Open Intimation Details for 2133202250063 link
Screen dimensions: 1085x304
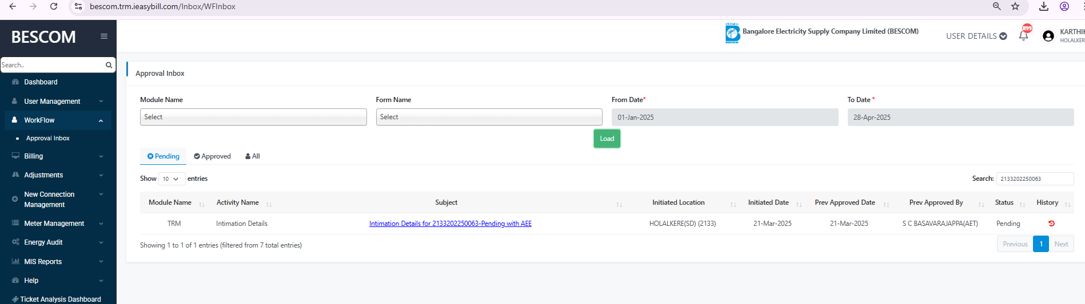[450, 224]
